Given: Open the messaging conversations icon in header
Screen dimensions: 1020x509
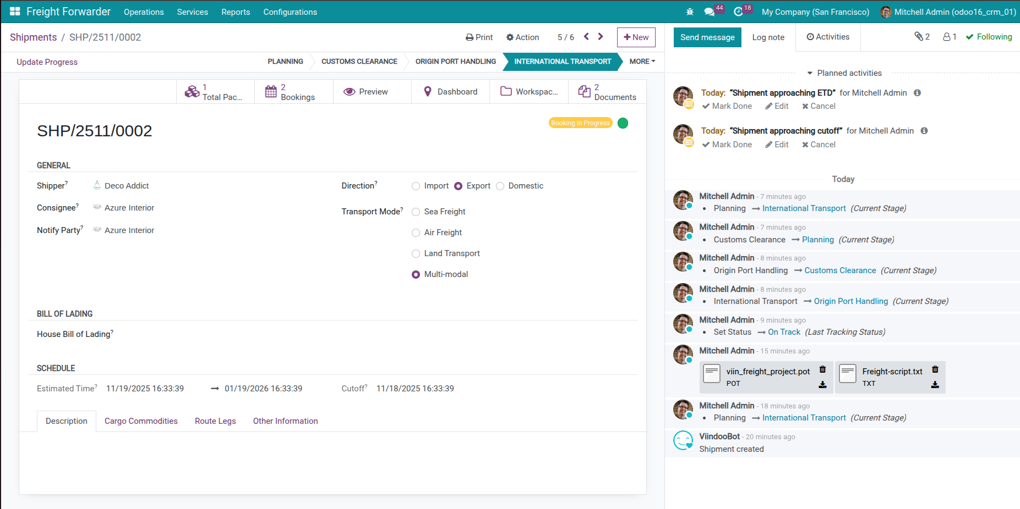Looking at the screenshot, I should [710, 11].
